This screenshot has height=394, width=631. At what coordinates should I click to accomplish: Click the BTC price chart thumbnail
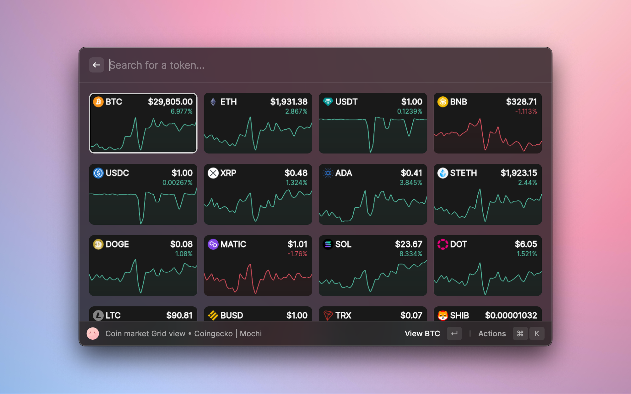(143, 122)
